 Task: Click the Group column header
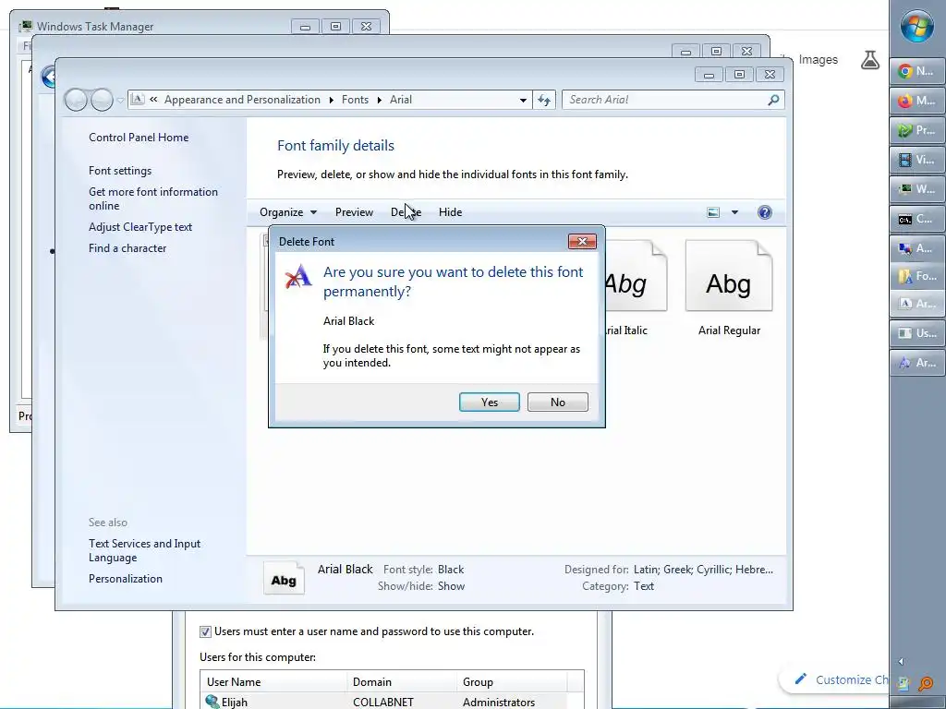[x=512, y=682]
